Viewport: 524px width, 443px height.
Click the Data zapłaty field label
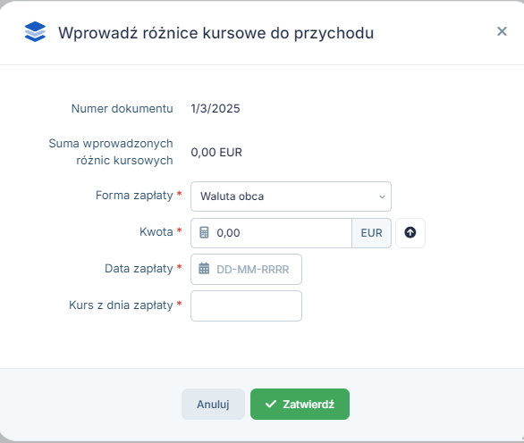point(139,269)
